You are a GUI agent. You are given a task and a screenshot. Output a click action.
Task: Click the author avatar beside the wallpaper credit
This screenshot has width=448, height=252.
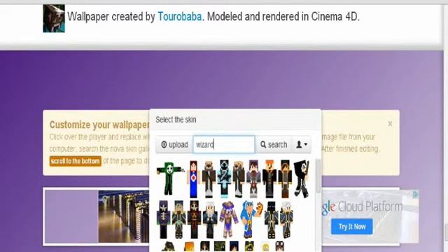[54, 18]
